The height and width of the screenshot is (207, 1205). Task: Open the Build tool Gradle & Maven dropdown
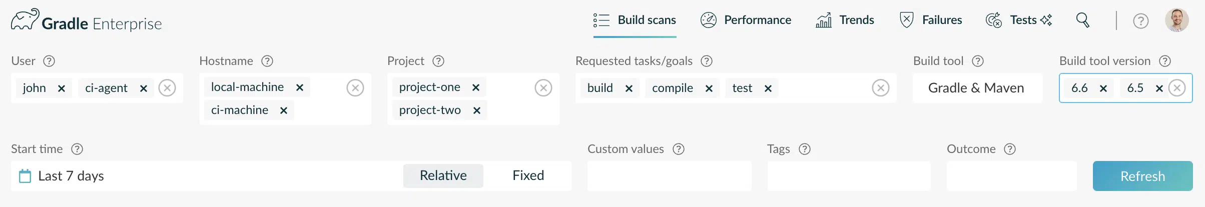pos(977,88)
